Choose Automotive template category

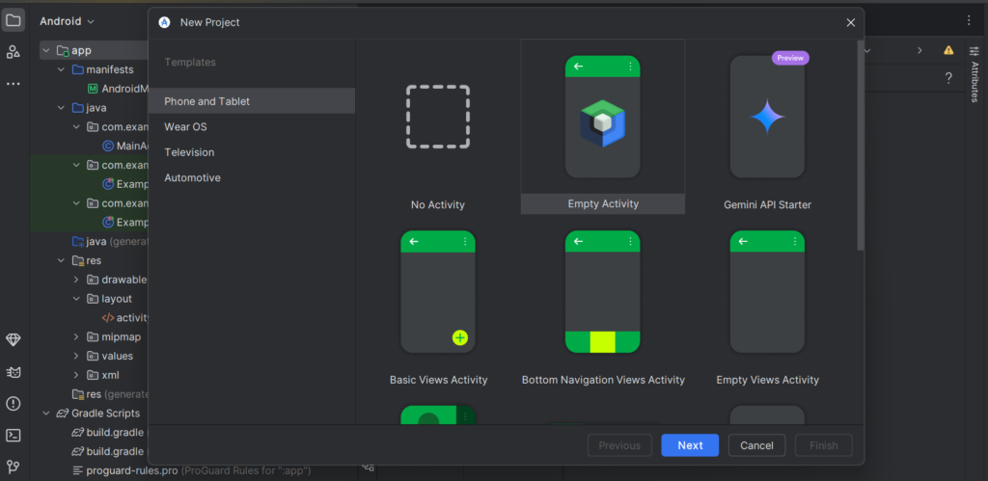tap(252, 177)
